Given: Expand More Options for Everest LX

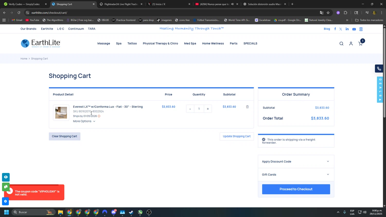Looking at the screenshot, I should click(x=84, y=121).
